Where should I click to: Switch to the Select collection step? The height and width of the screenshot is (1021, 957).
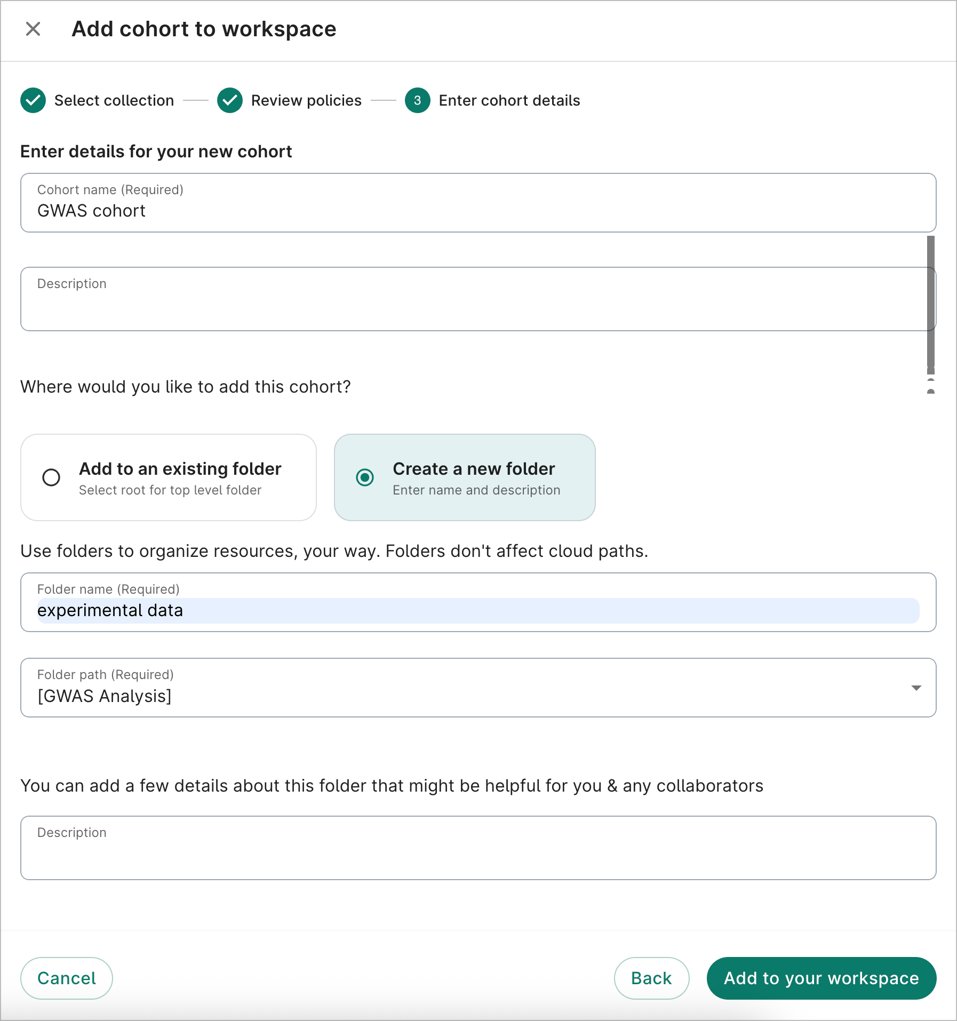click(114, 100)
